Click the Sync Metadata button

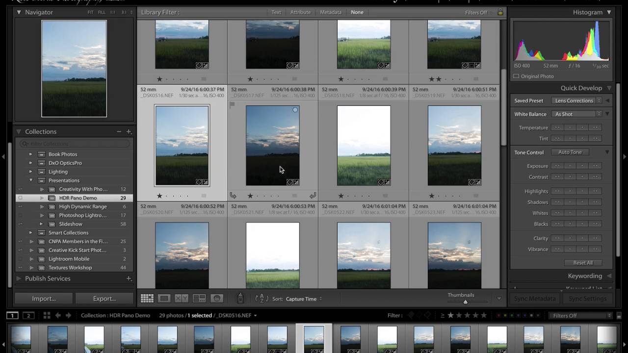click(535, 299)
